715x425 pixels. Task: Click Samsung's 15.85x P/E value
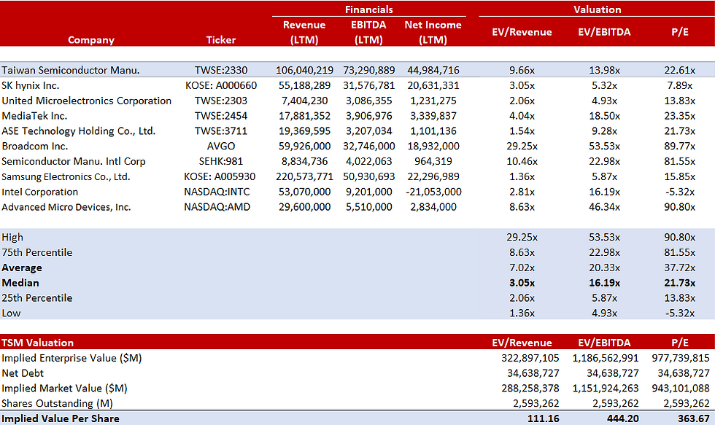pos(679,176)
